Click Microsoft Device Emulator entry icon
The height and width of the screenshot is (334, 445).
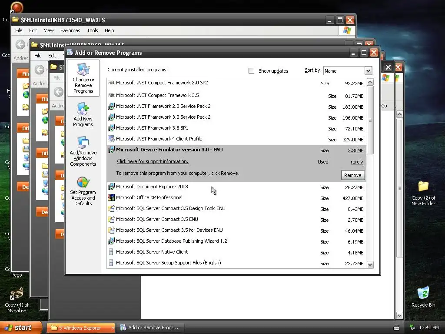coord(111,150)
